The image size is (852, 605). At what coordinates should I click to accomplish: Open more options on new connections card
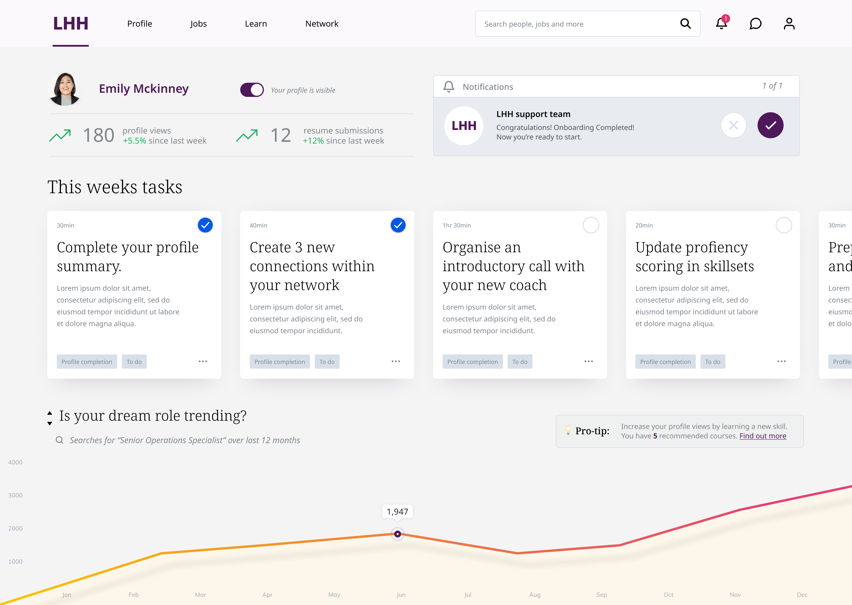pyautogui.click(x=396, y=361)
